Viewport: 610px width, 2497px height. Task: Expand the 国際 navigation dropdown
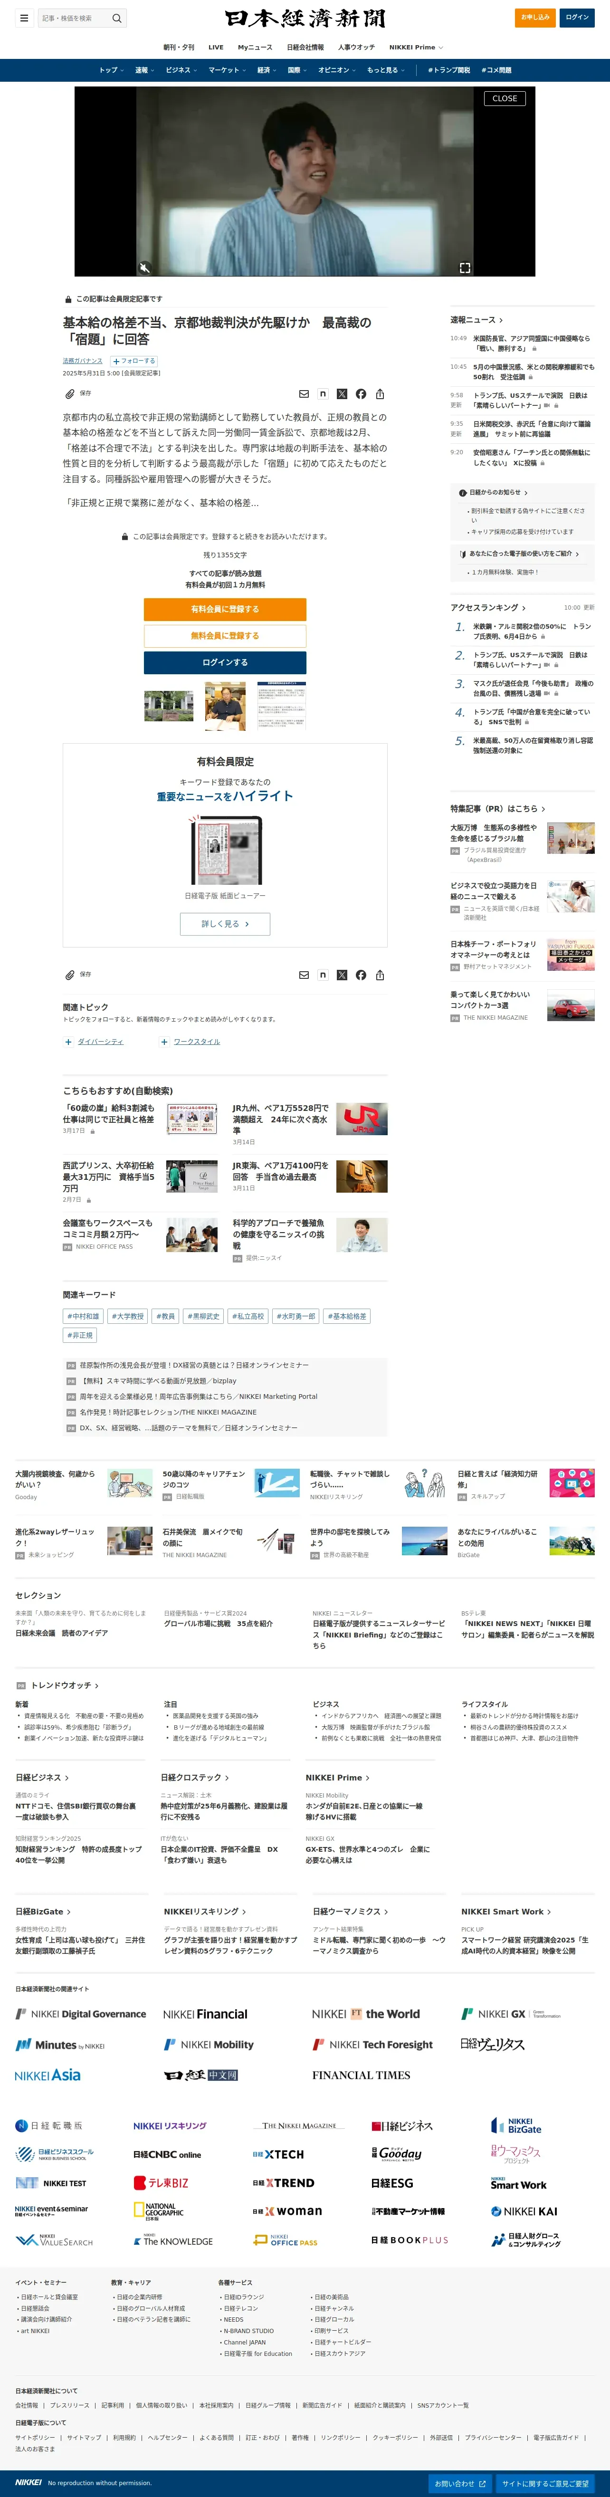tap(297, 70)
